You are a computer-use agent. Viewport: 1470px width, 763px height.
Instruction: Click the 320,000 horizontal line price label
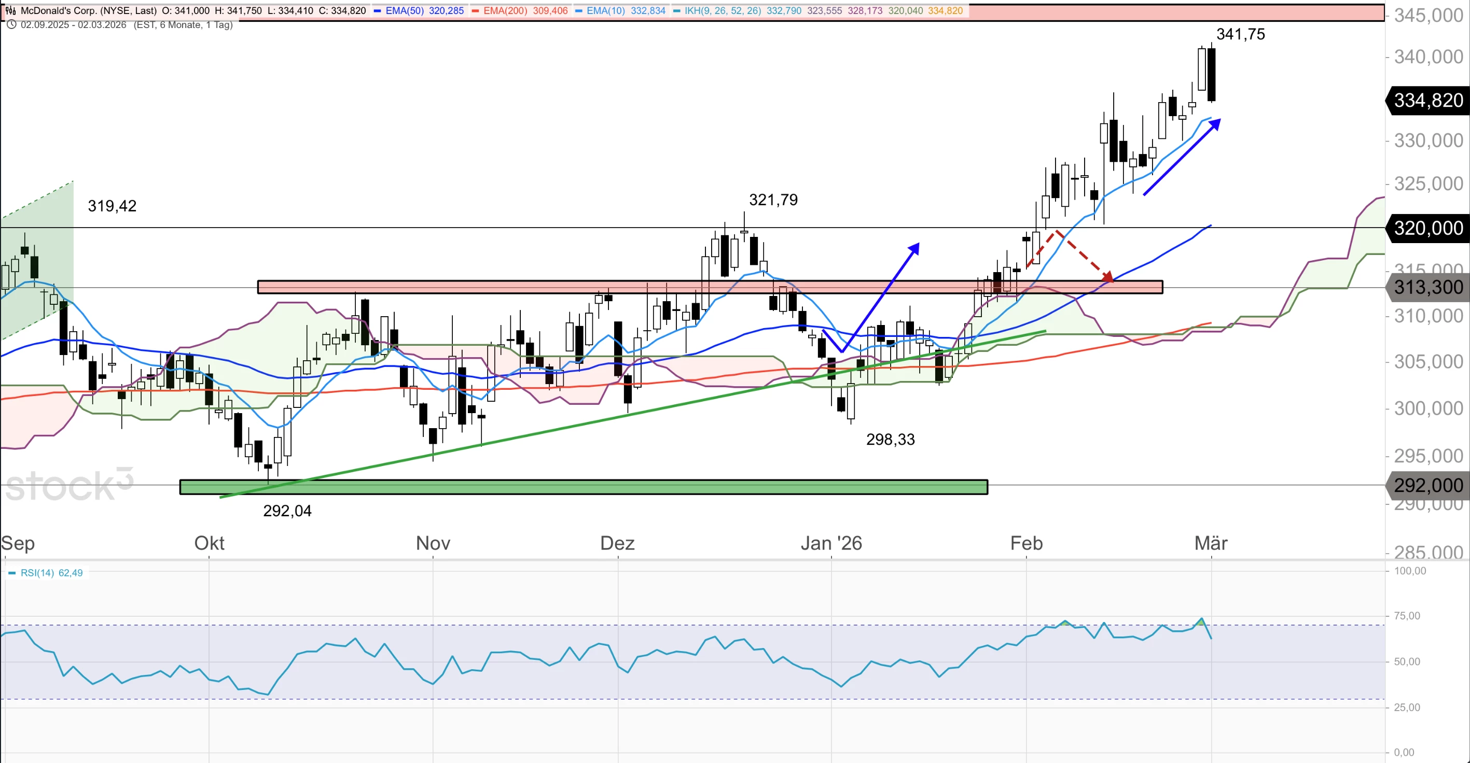click(1428, 228)
